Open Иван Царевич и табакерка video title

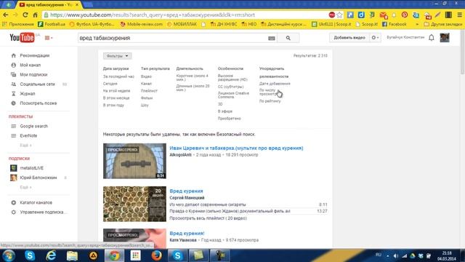coord(236,148)
